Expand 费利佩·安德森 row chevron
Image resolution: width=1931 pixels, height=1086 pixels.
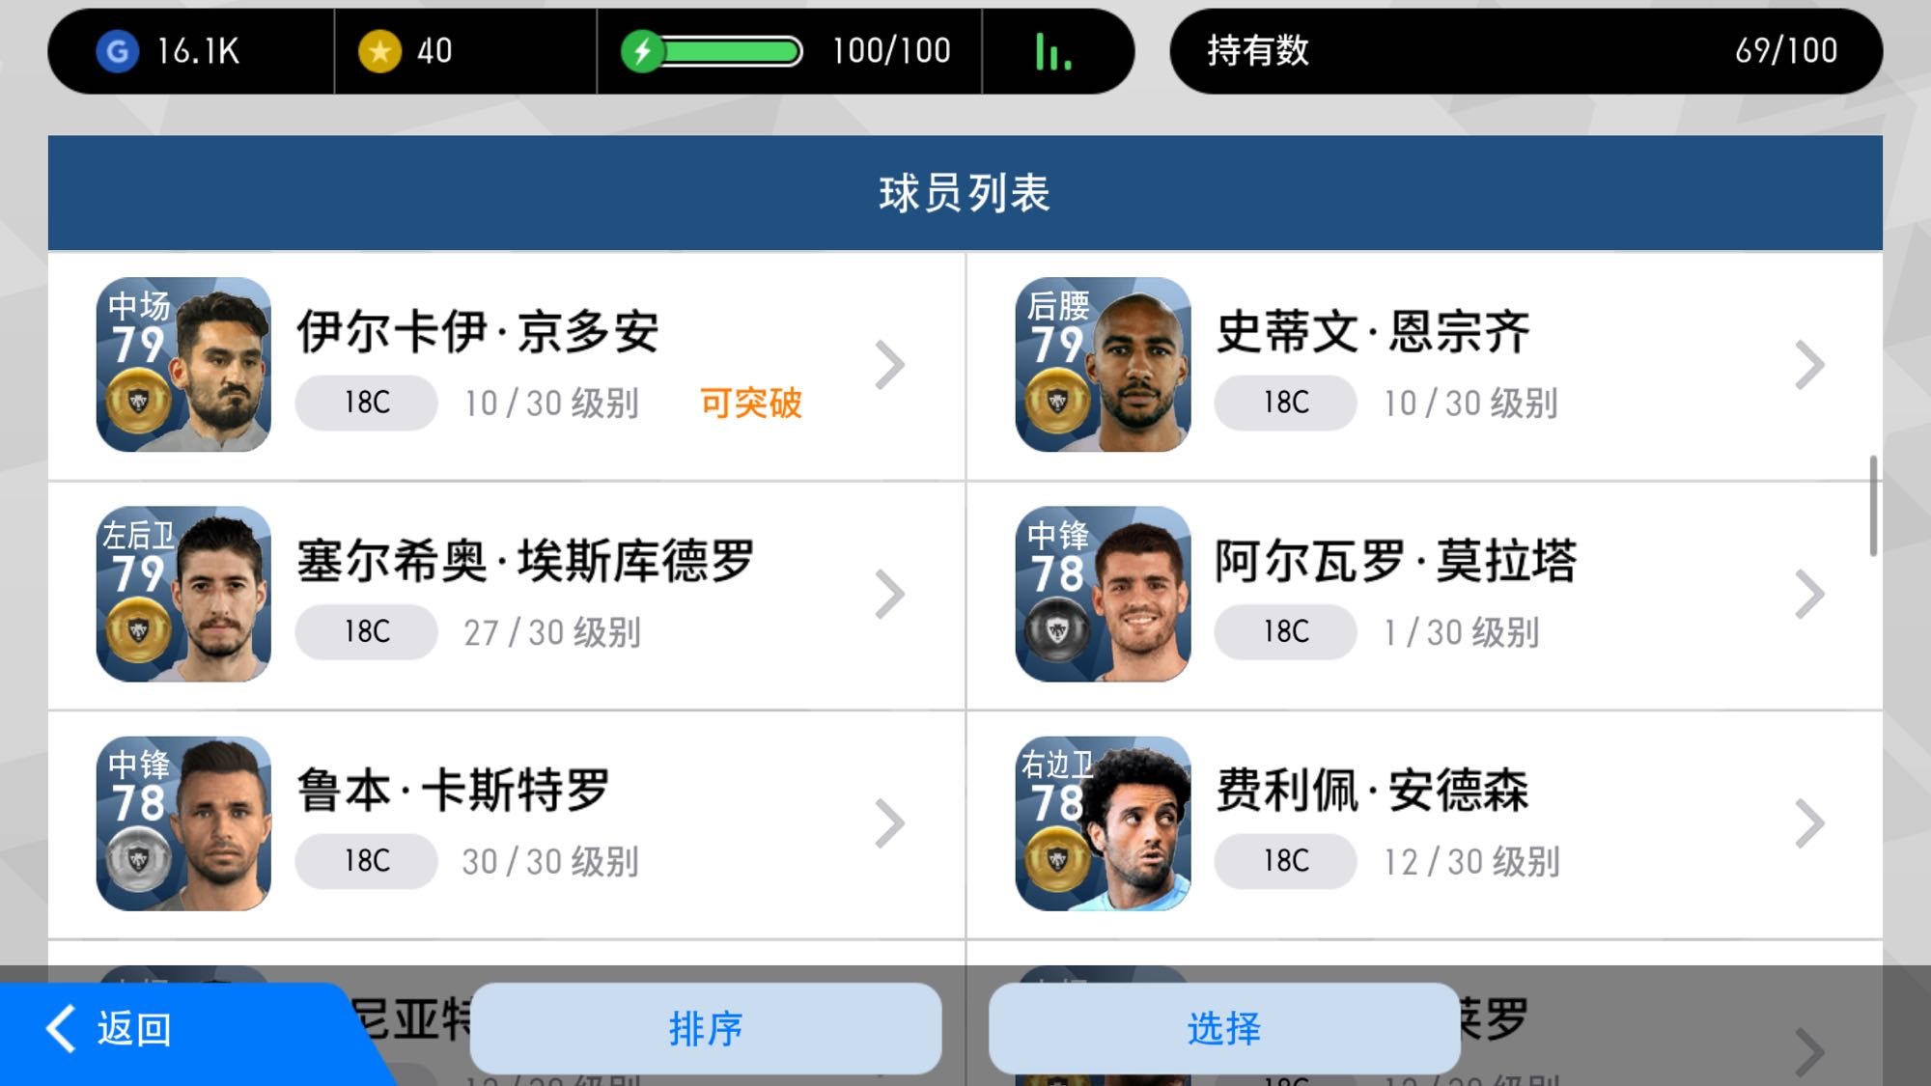1809,823
